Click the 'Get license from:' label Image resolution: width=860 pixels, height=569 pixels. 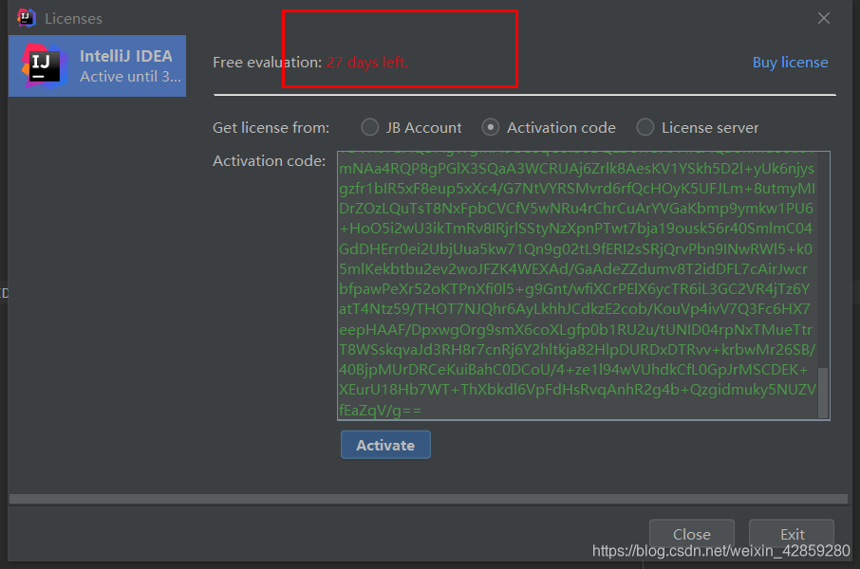(x=271, y=128)
